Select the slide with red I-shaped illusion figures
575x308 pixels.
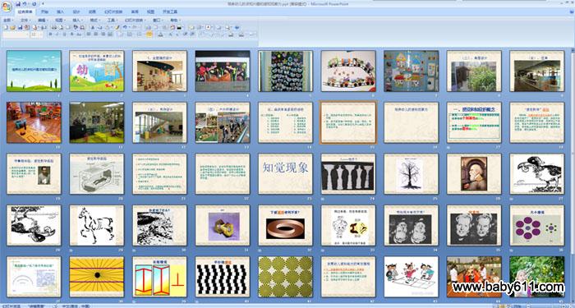(x=159, y=277)
